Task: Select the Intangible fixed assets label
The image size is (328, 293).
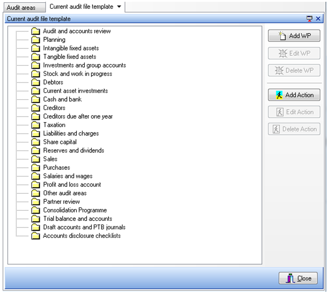Action: [71, 48]
